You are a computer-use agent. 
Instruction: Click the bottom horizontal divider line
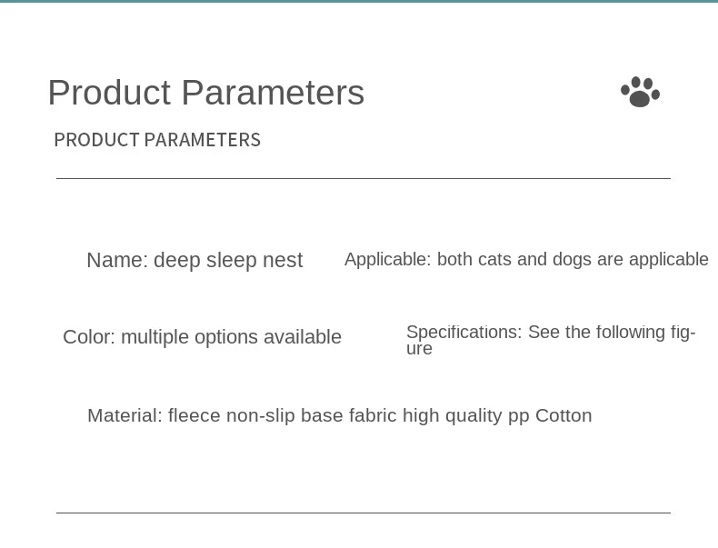point(364,513)
